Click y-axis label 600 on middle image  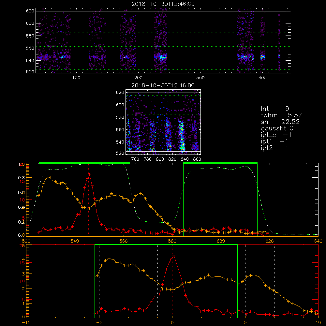(x=120, y=105)
